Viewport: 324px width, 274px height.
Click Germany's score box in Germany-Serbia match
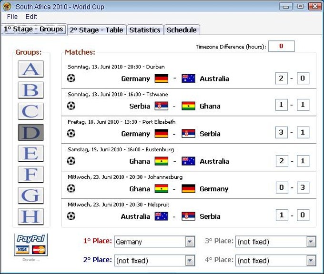[x=281, y=132]
